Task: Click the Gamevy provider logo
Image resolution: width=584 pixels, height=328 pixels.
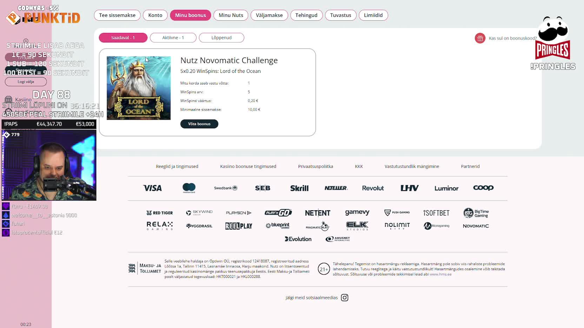Action: click(357, 212)
